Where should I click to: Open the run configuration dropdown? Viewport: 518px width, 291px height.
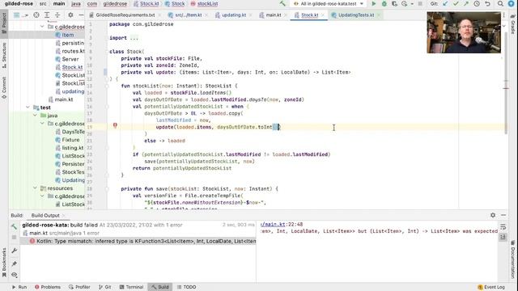coord(329,3)
